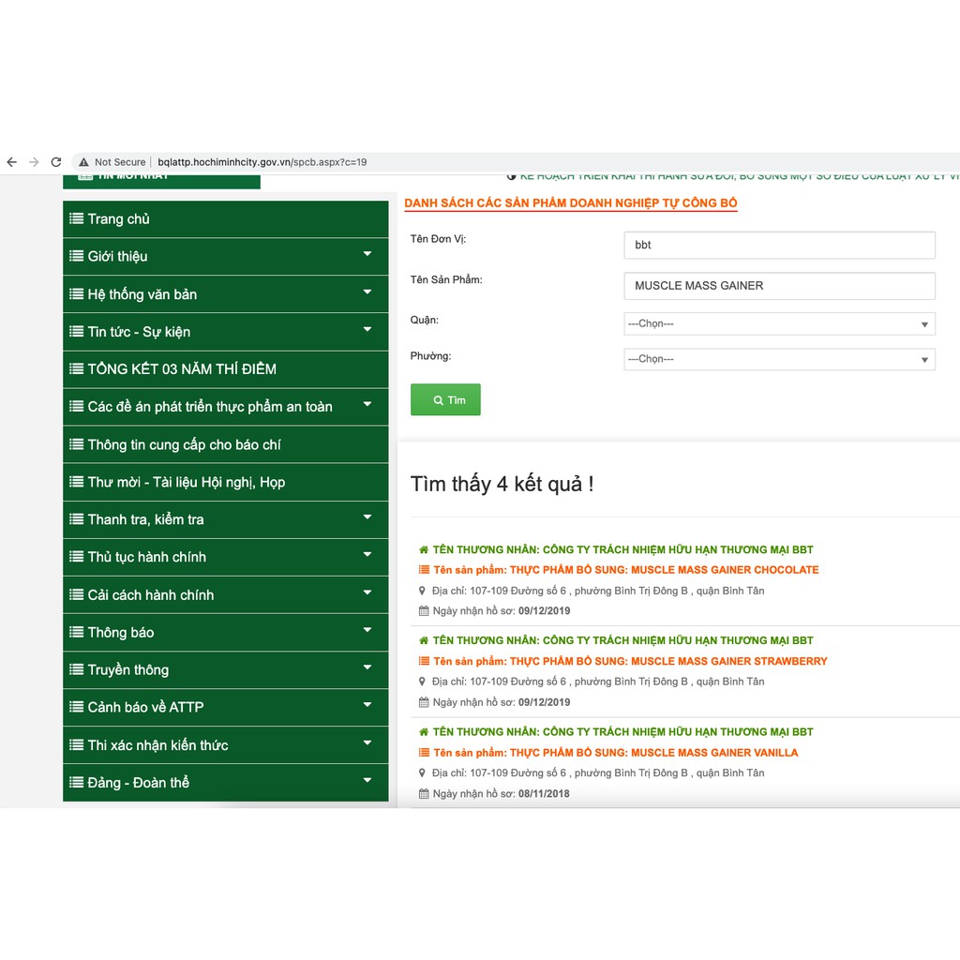
Task: Go forward using browser forward arrow
Action: (x=34, y=162)
